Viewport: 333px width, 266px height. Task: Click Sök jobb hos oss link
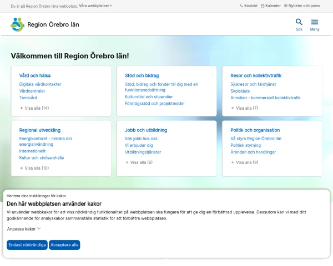pos(141,139)
